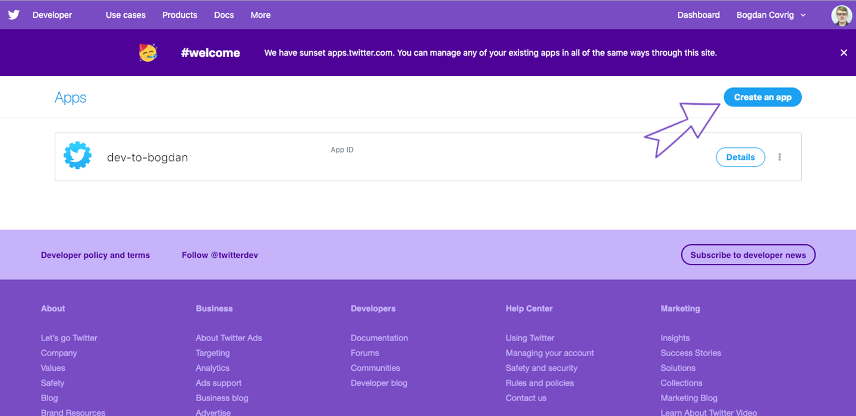Click the Apps page heading
The width and height of the screenshot is (856, 416).
(x=71, y=97)
